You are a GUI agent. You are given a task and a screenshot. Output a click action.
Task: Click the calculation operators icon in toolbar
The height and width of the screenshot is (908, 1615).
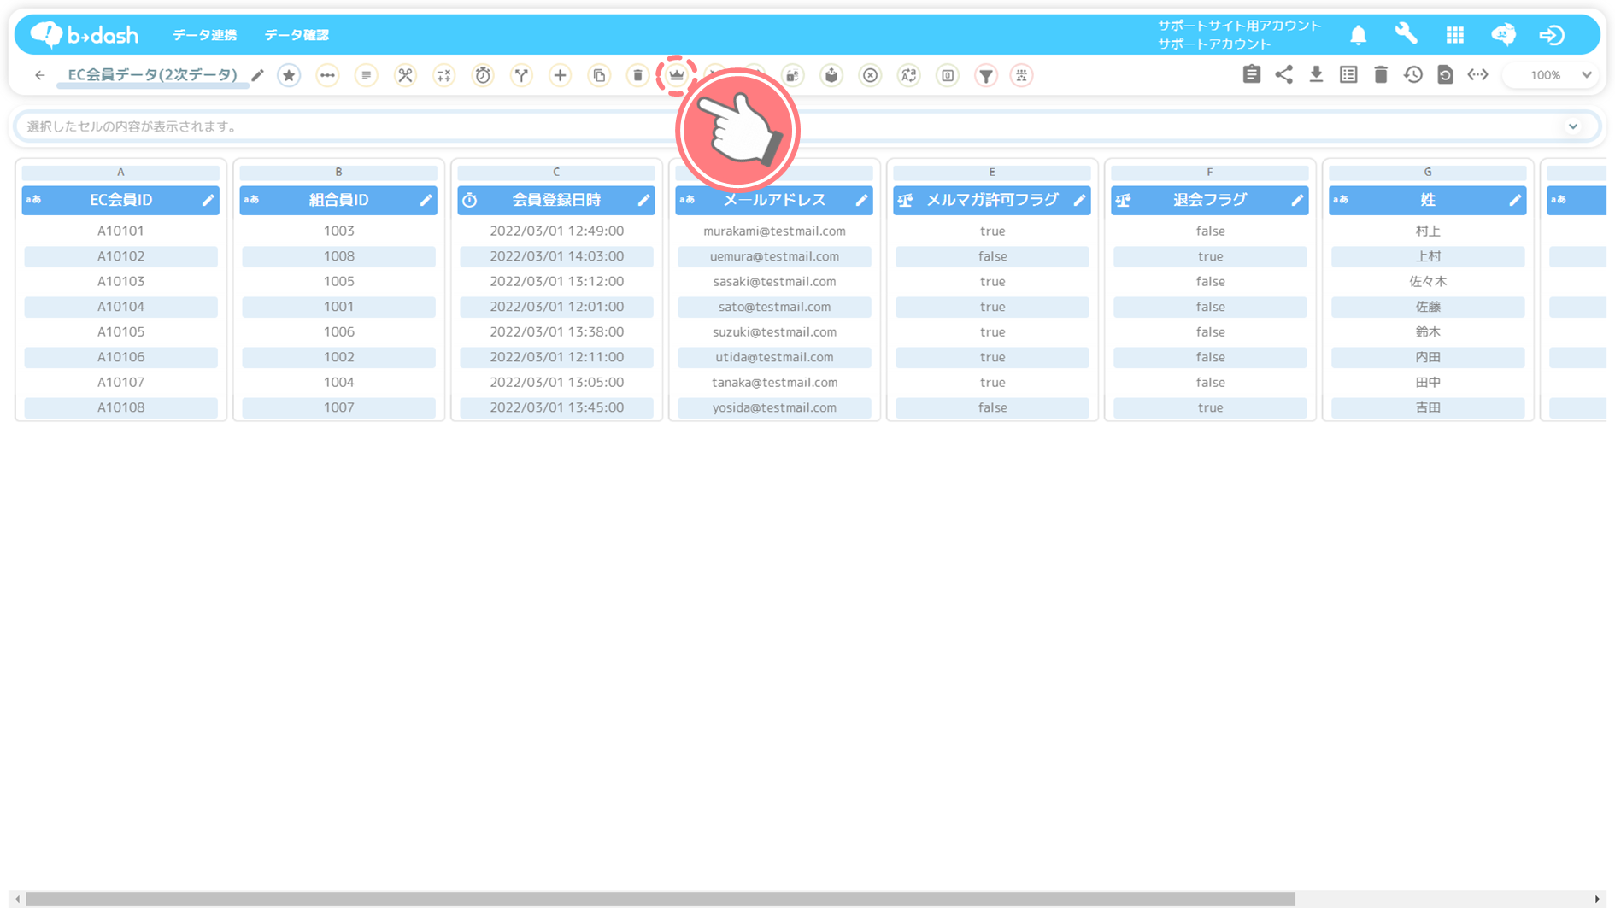(443, 75)
